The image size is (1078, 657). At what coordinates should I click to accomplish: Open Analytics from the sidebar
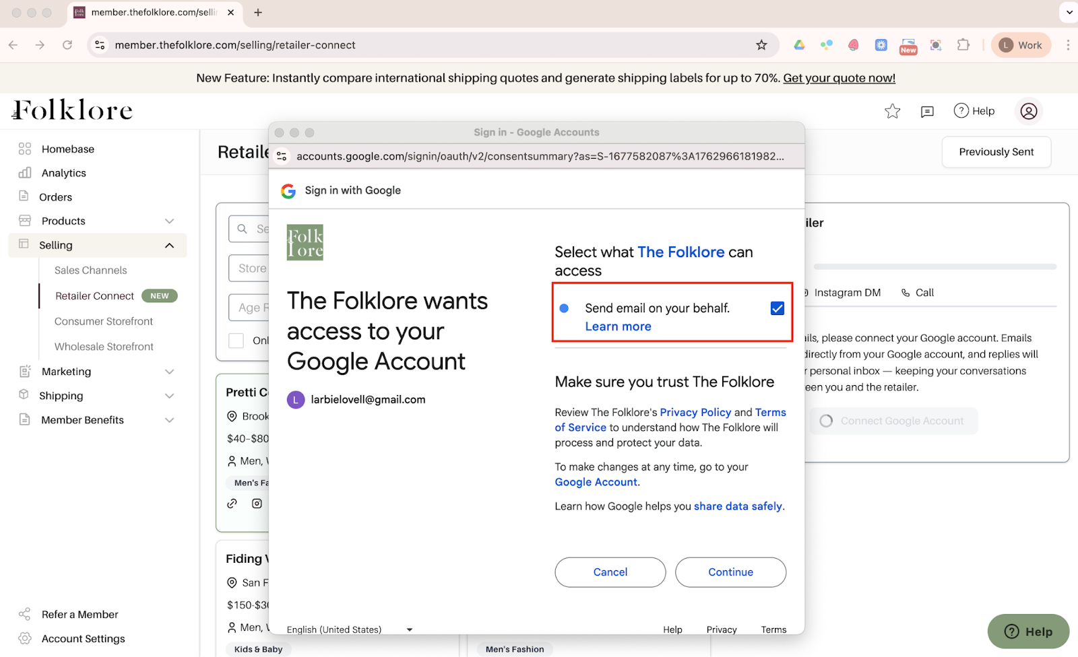pos(63,173)
